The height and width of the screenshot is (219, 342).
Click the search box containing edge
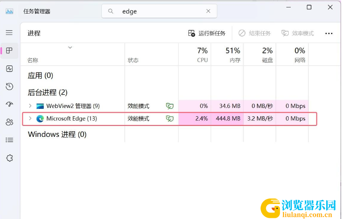pos(159,11)
